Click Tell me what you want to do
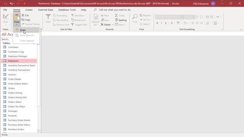Screen dimensions: 244x137 115,10
